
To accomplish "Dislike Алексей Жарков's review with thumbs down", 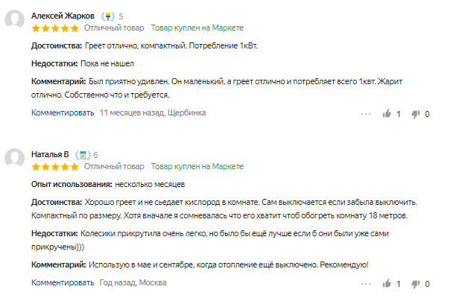I will point(416,114).
